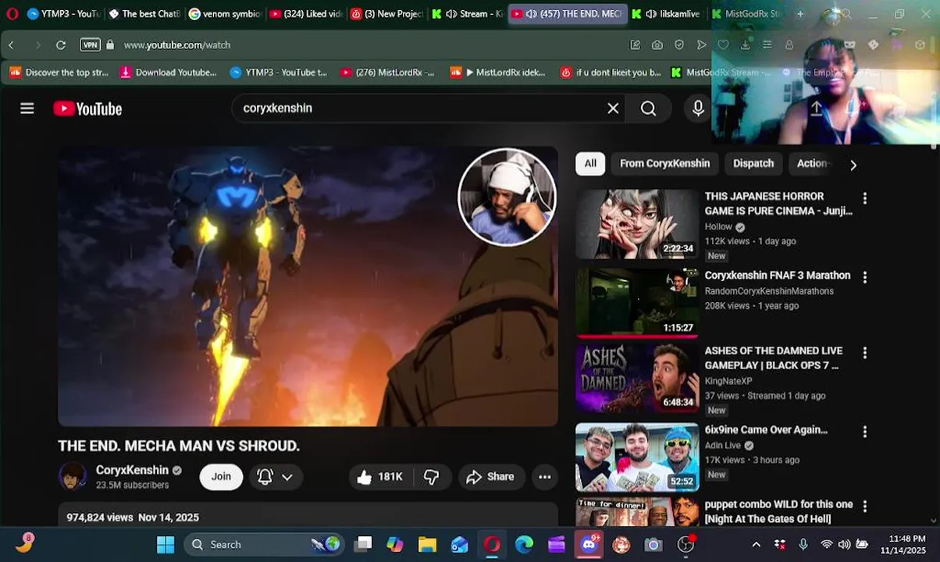Click the Mecha Man video player
940x562 pixels.
(x=308, y=286)
